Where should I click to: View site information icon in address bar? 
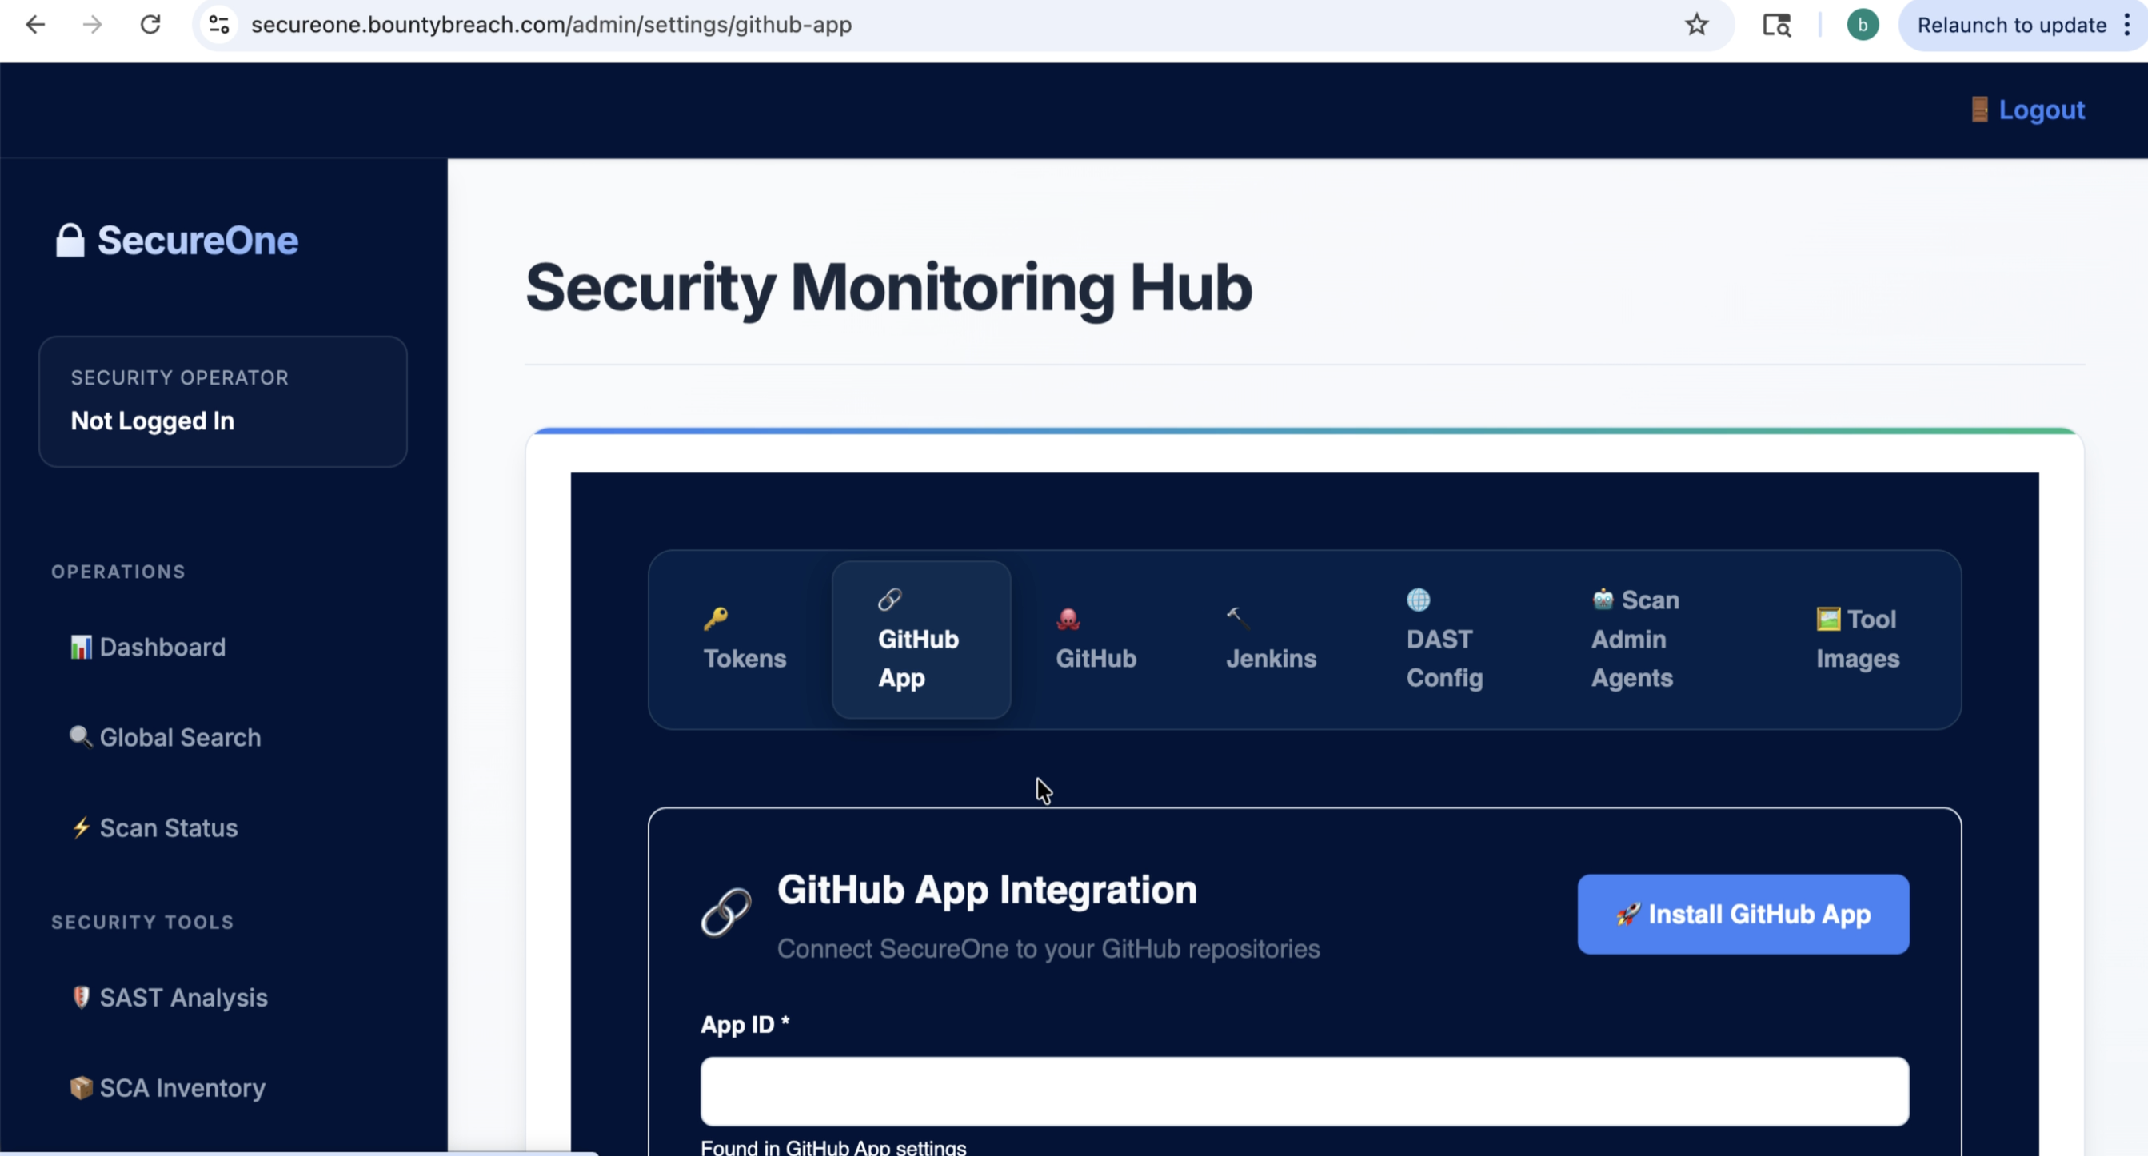219,25
